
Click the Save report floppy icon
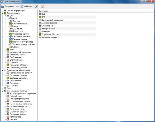[3, 6]
